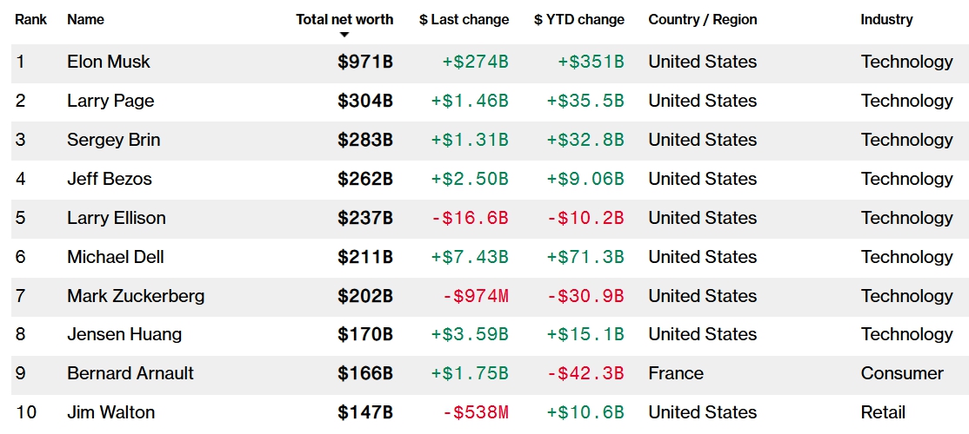969x434 pixels.
Task: Click the sort arrow under Total net worth
Action: tap(344, 35)
